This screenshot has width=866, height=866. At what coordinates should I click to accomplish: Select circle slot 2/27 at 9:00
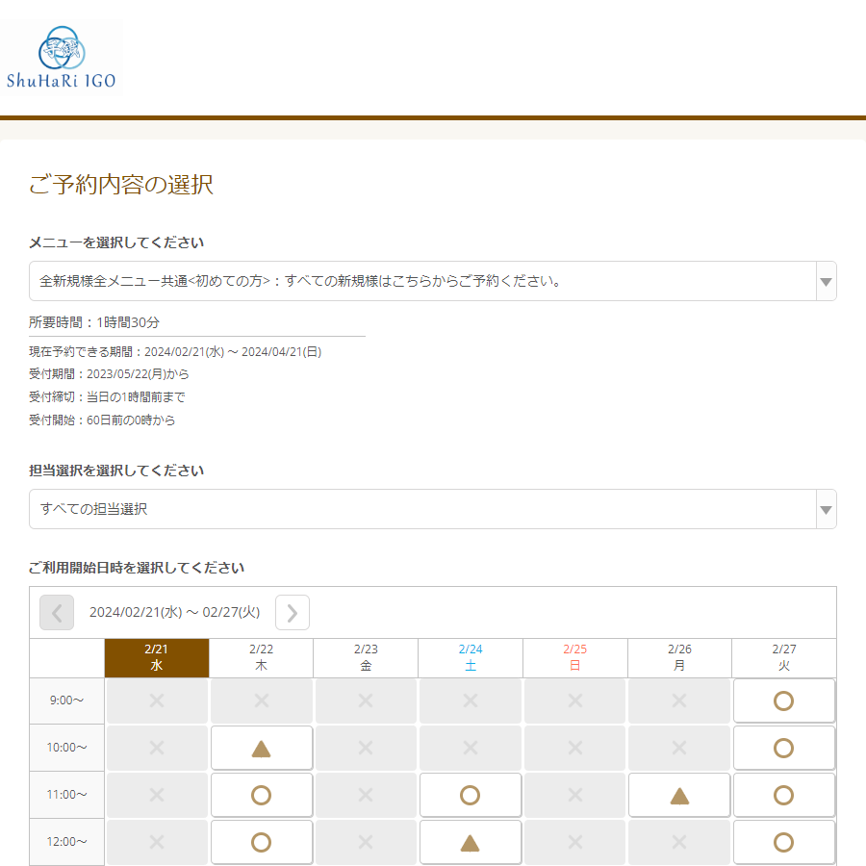(783, 700)
